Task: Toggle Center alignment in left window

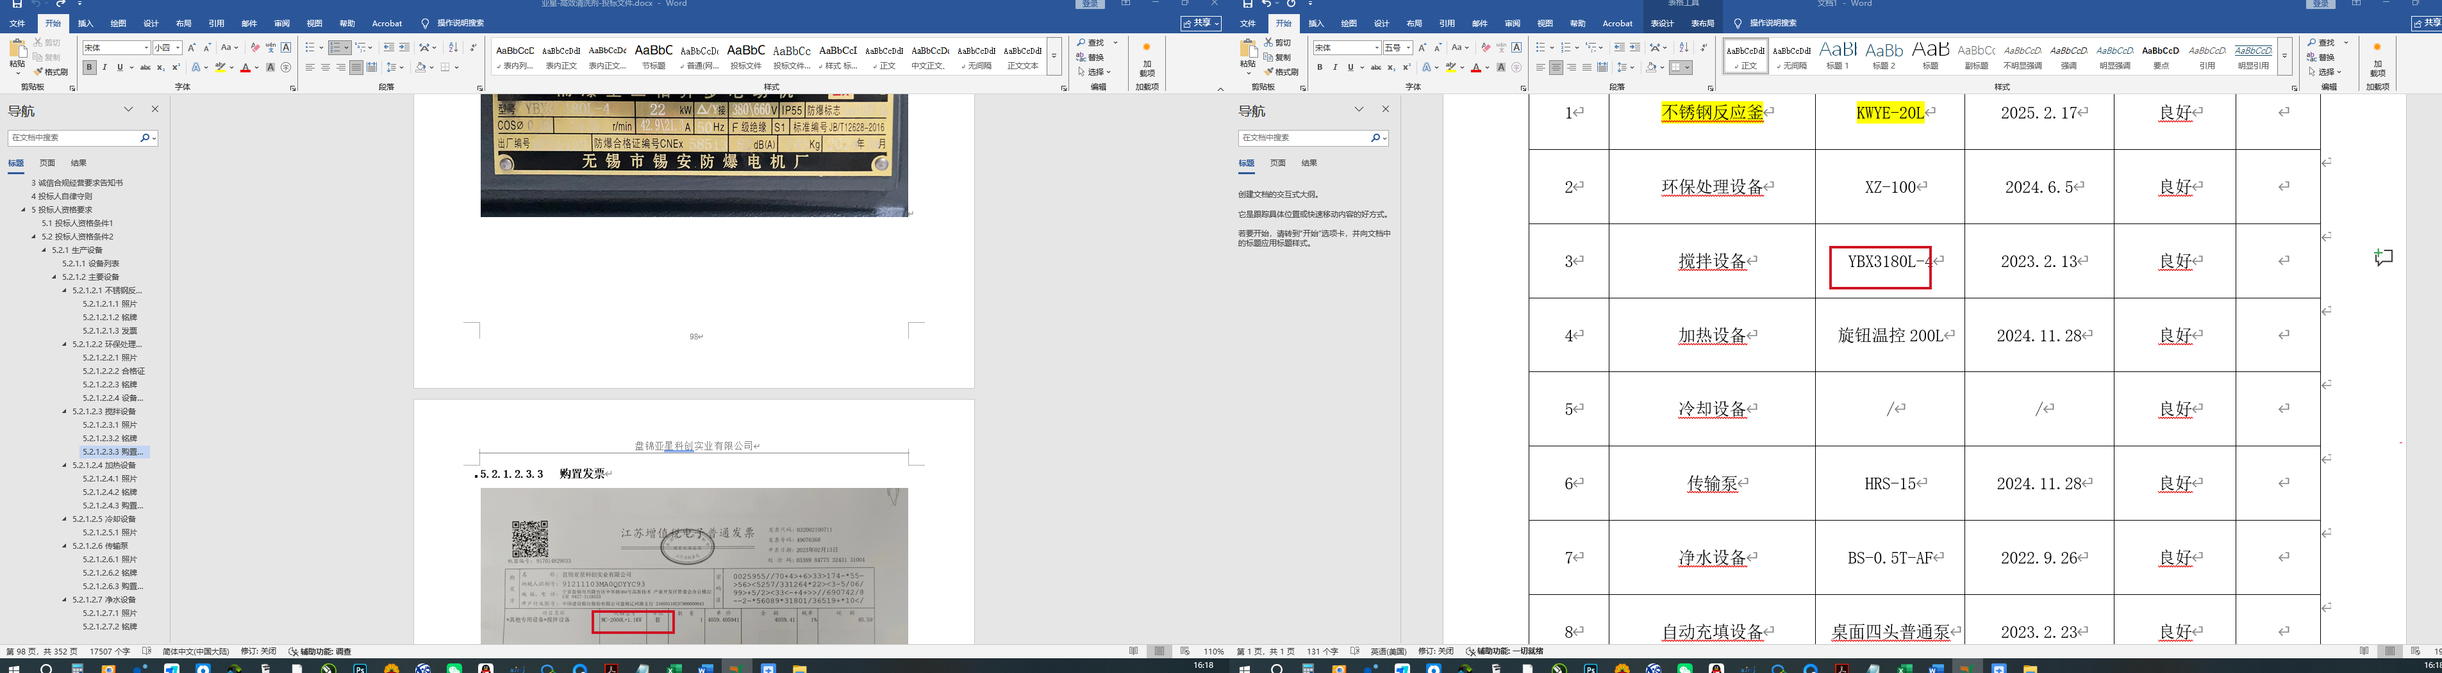Action: 325,67
